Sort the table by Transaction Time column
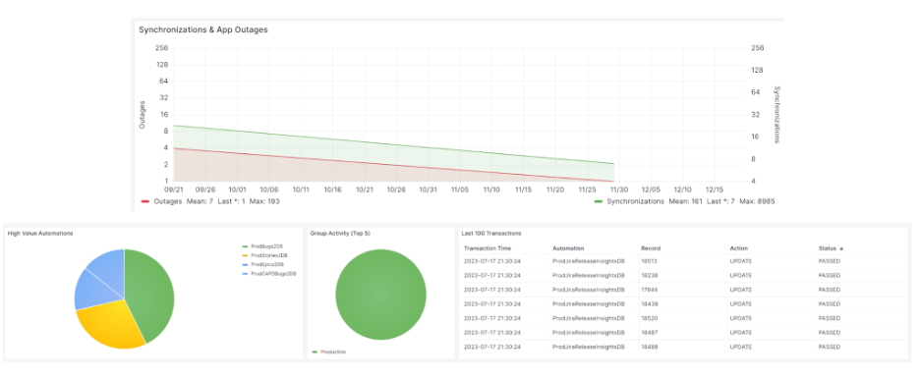920x379 pixels. click(487, 248)
